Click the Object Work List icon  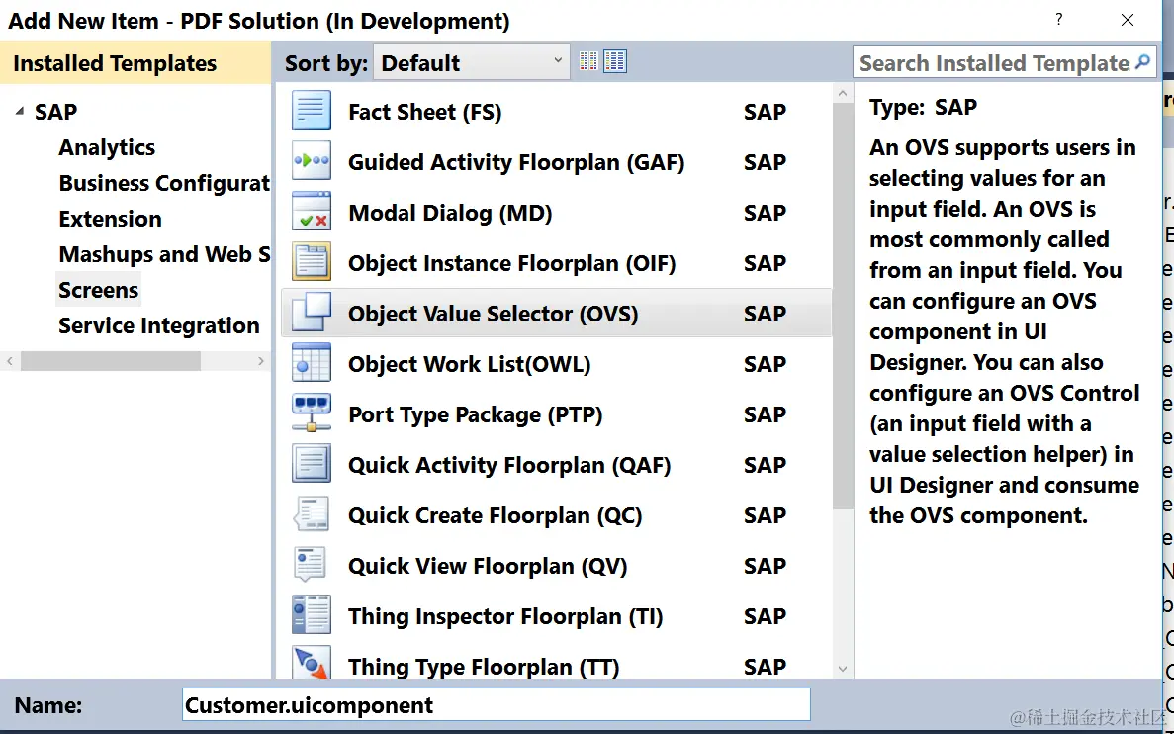click(x=311, y=362)
